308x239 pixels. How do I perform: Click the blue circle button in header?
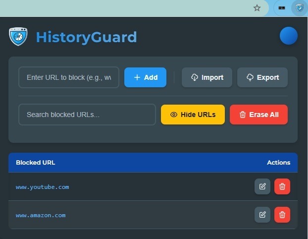289,36
